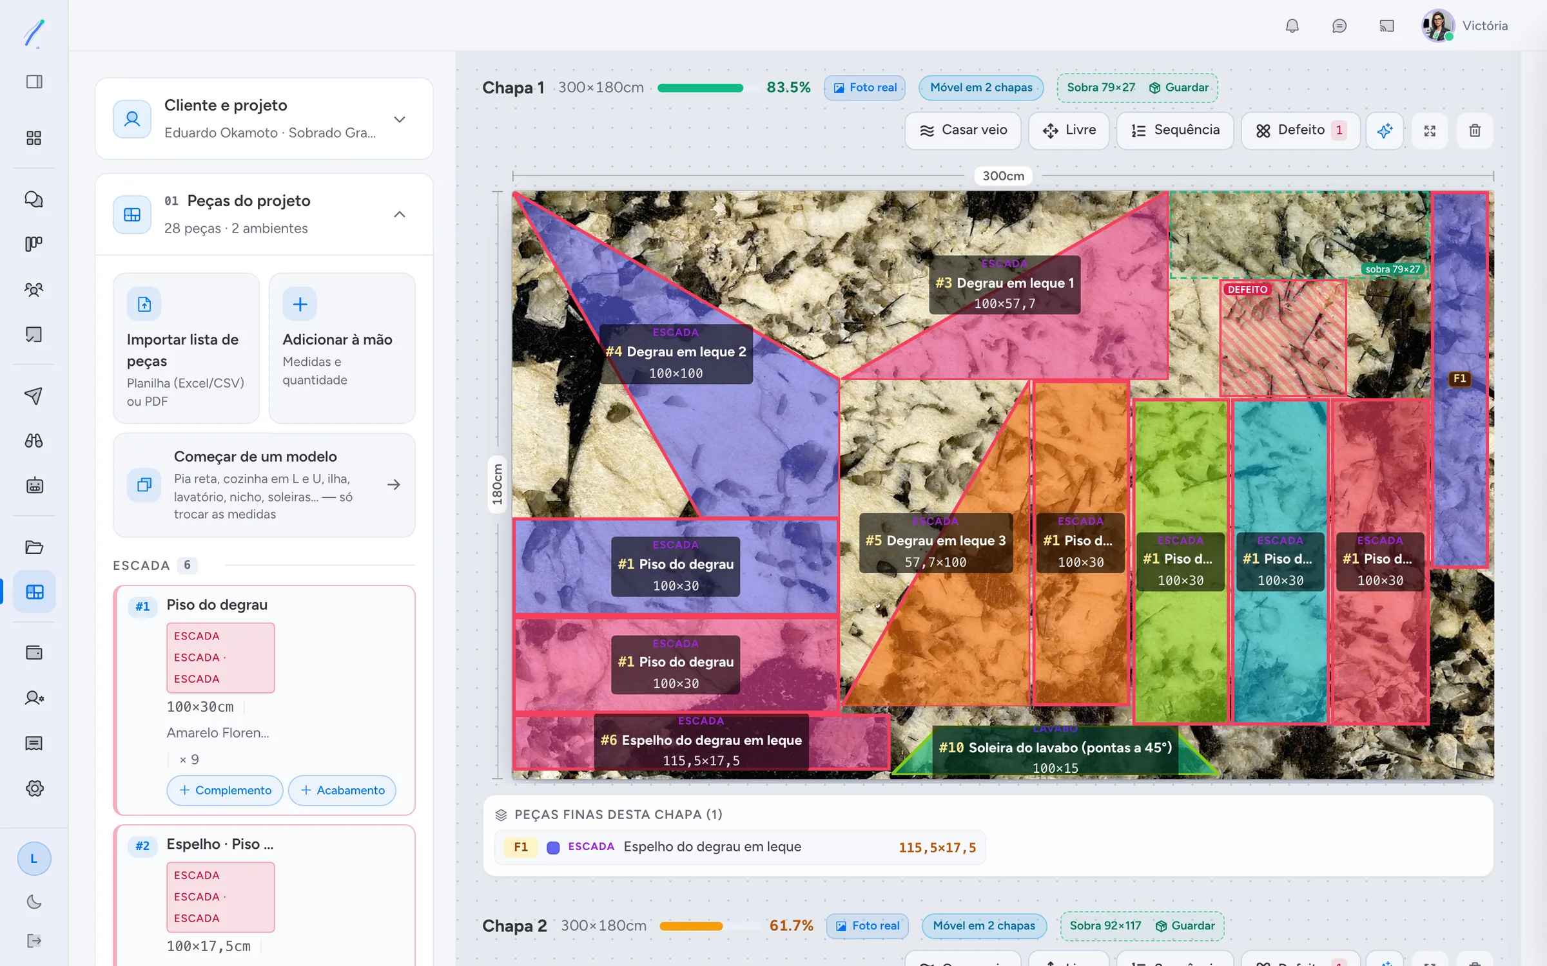Image resolution: width=1547 pixels, height=966 pixels.
Task: Open the kanban board icon in sidebar
Action: tap(34, 243)
